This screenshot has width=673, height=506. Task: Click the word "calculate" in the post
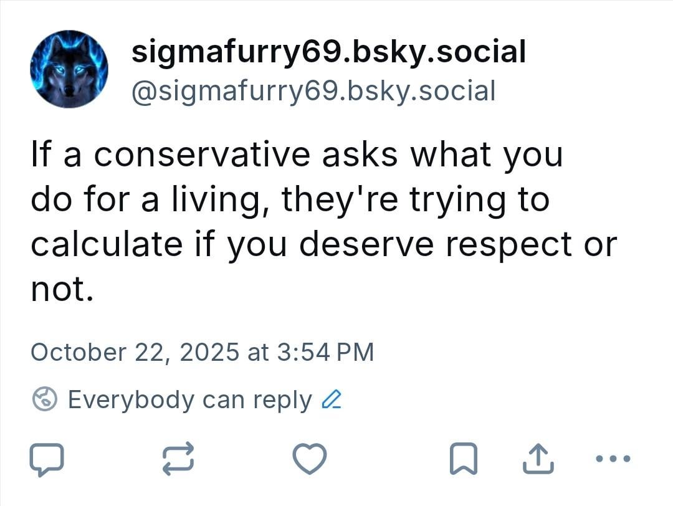pyautogui.click(x=105, y=244)
